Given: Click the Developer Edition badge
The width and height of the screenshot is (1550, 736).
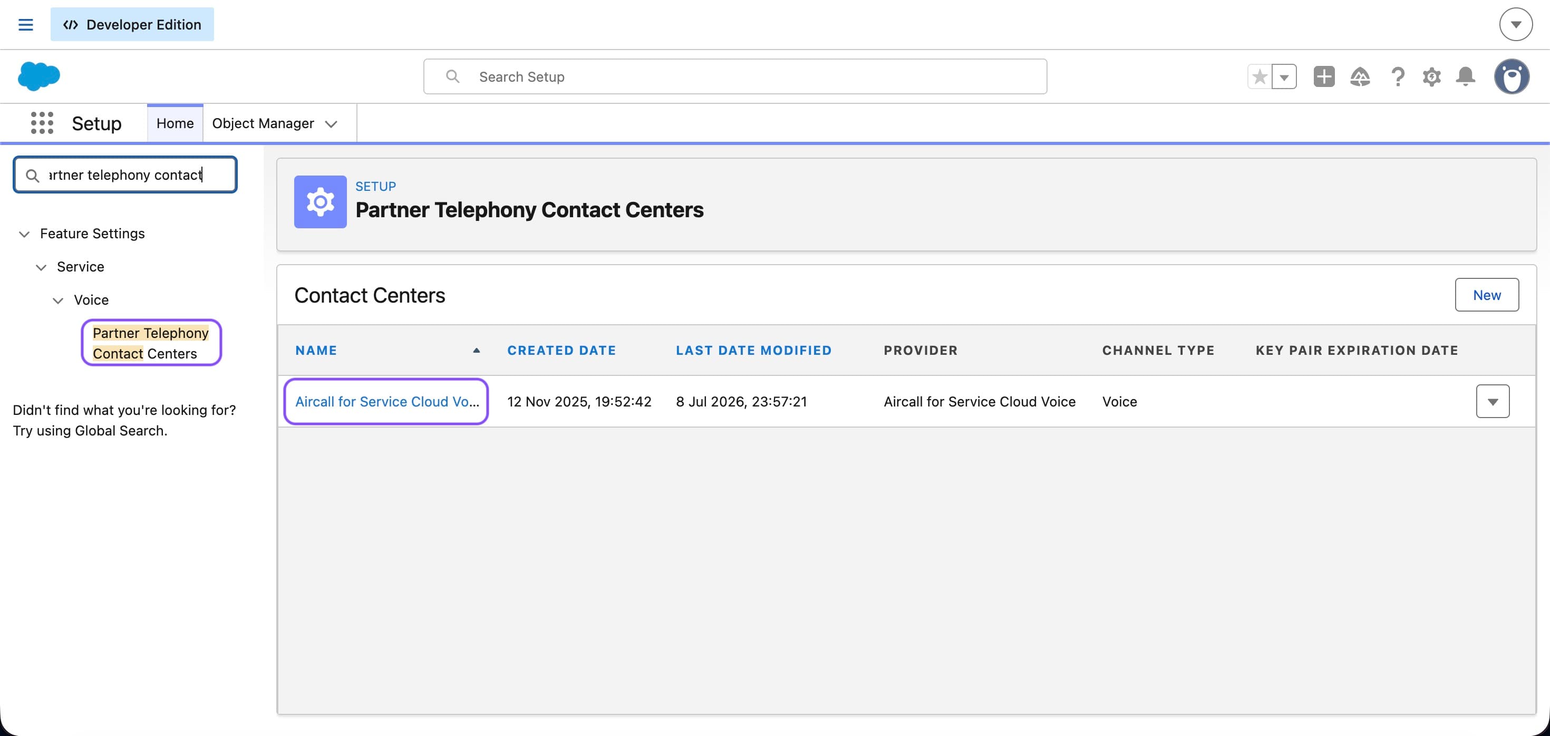Looking at the screenshot, I should click(x=132, y=25).
